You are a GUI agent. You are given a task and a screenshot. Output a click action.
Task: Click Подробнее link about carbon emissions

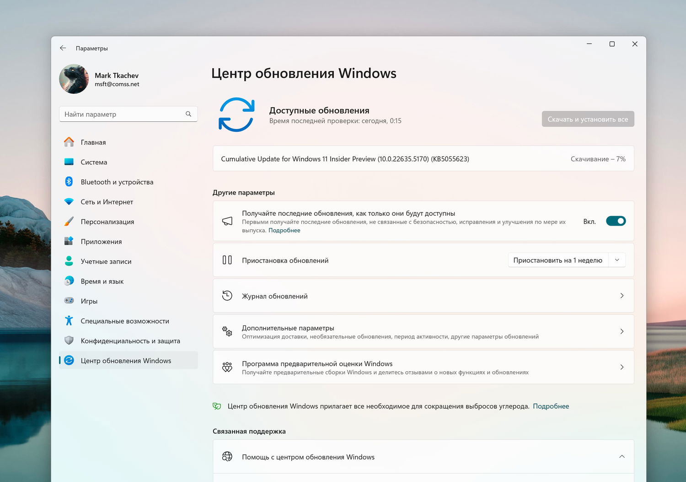tap(551, 406)
